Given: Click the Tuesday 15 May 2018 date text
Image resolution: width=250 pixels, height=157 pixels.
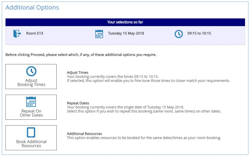Looking at the screenshot, I should point(126,33).
